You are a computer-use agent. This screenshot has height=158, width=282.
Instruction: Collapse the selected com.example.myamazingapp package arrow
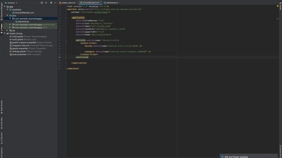point(10,18)
